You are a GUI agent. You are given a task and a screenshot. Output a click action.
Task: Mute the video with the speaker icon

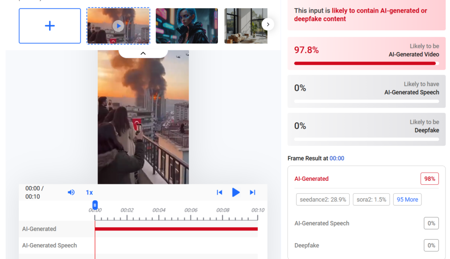[x=71, y=192]
